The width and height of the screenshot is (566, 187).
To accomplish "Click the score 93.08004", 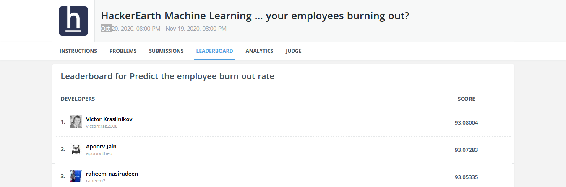I will 467,123.
